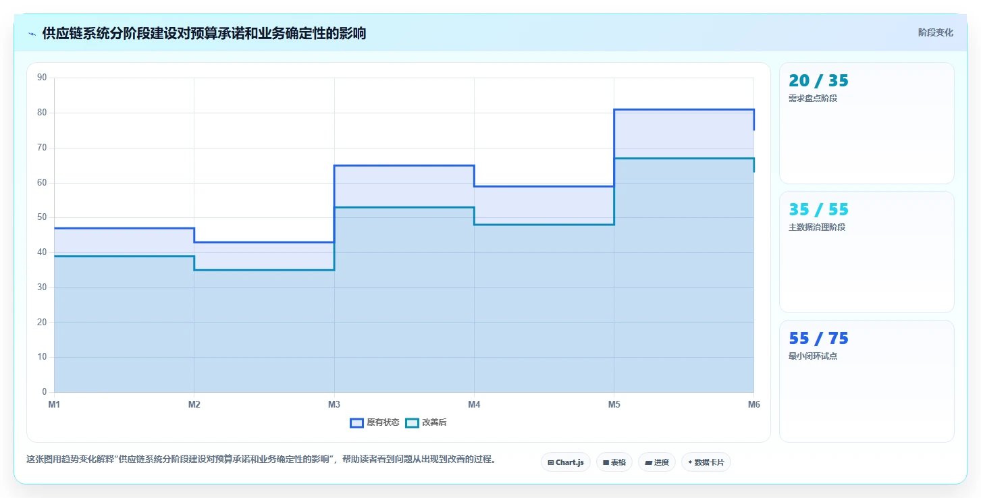Toggle the 改善后 legend swatch
This screenshot has height=498, width=981.
coord(412,422)
